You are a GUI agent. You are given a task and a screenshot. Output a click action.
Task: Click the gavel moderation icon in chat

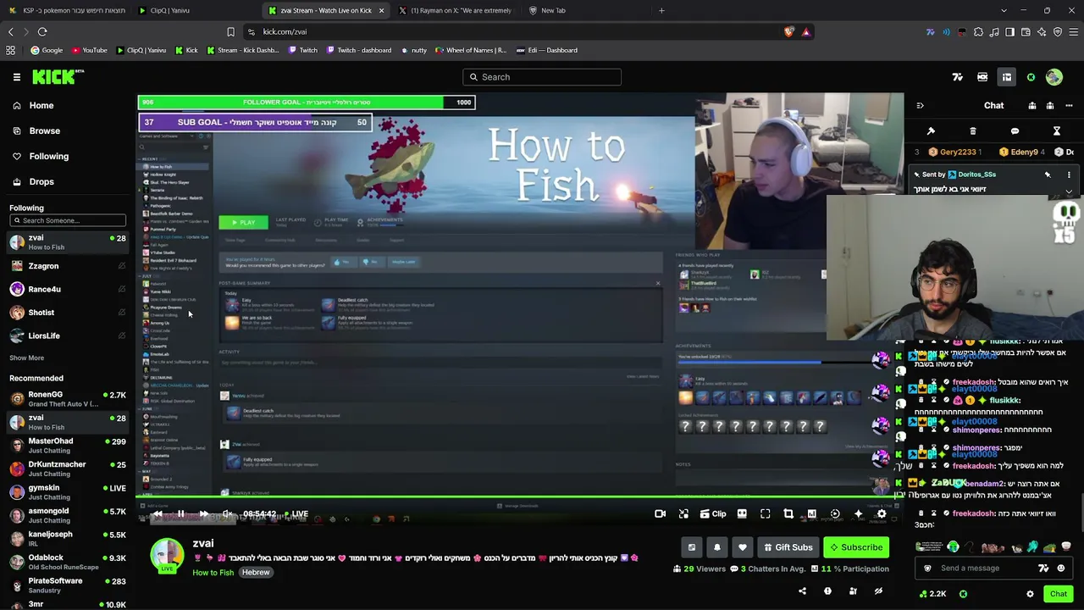coord(931,131)
